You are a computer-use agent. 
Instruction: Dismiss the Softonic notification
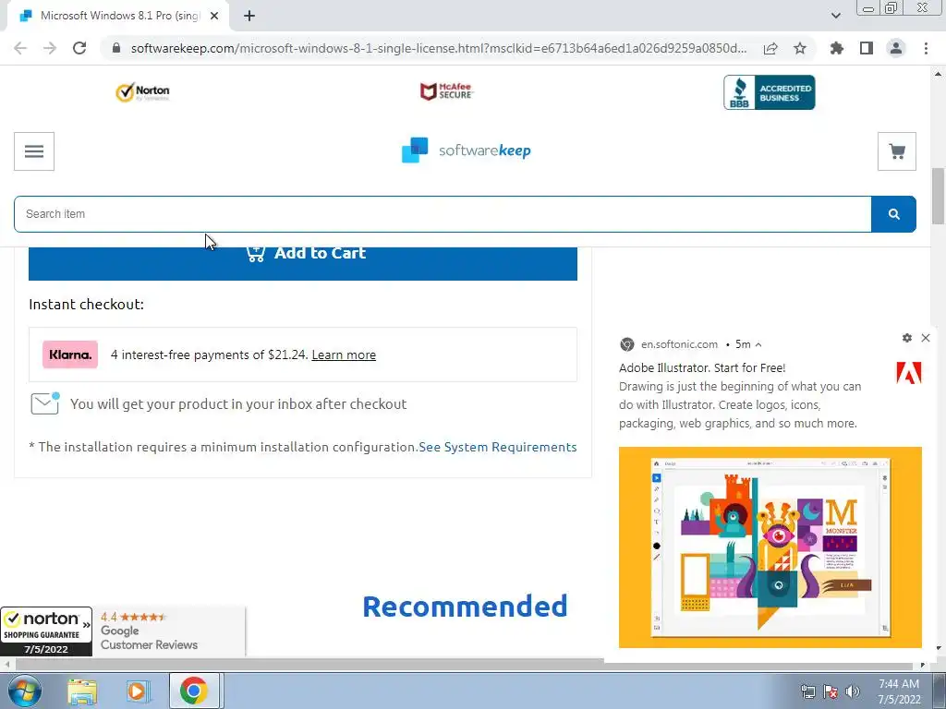[x=926, y=338]
